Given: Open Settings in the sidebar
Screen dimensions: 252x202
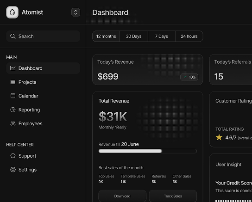Looking at the screenshot, I should pyautogui.click(x=43, y=170).
